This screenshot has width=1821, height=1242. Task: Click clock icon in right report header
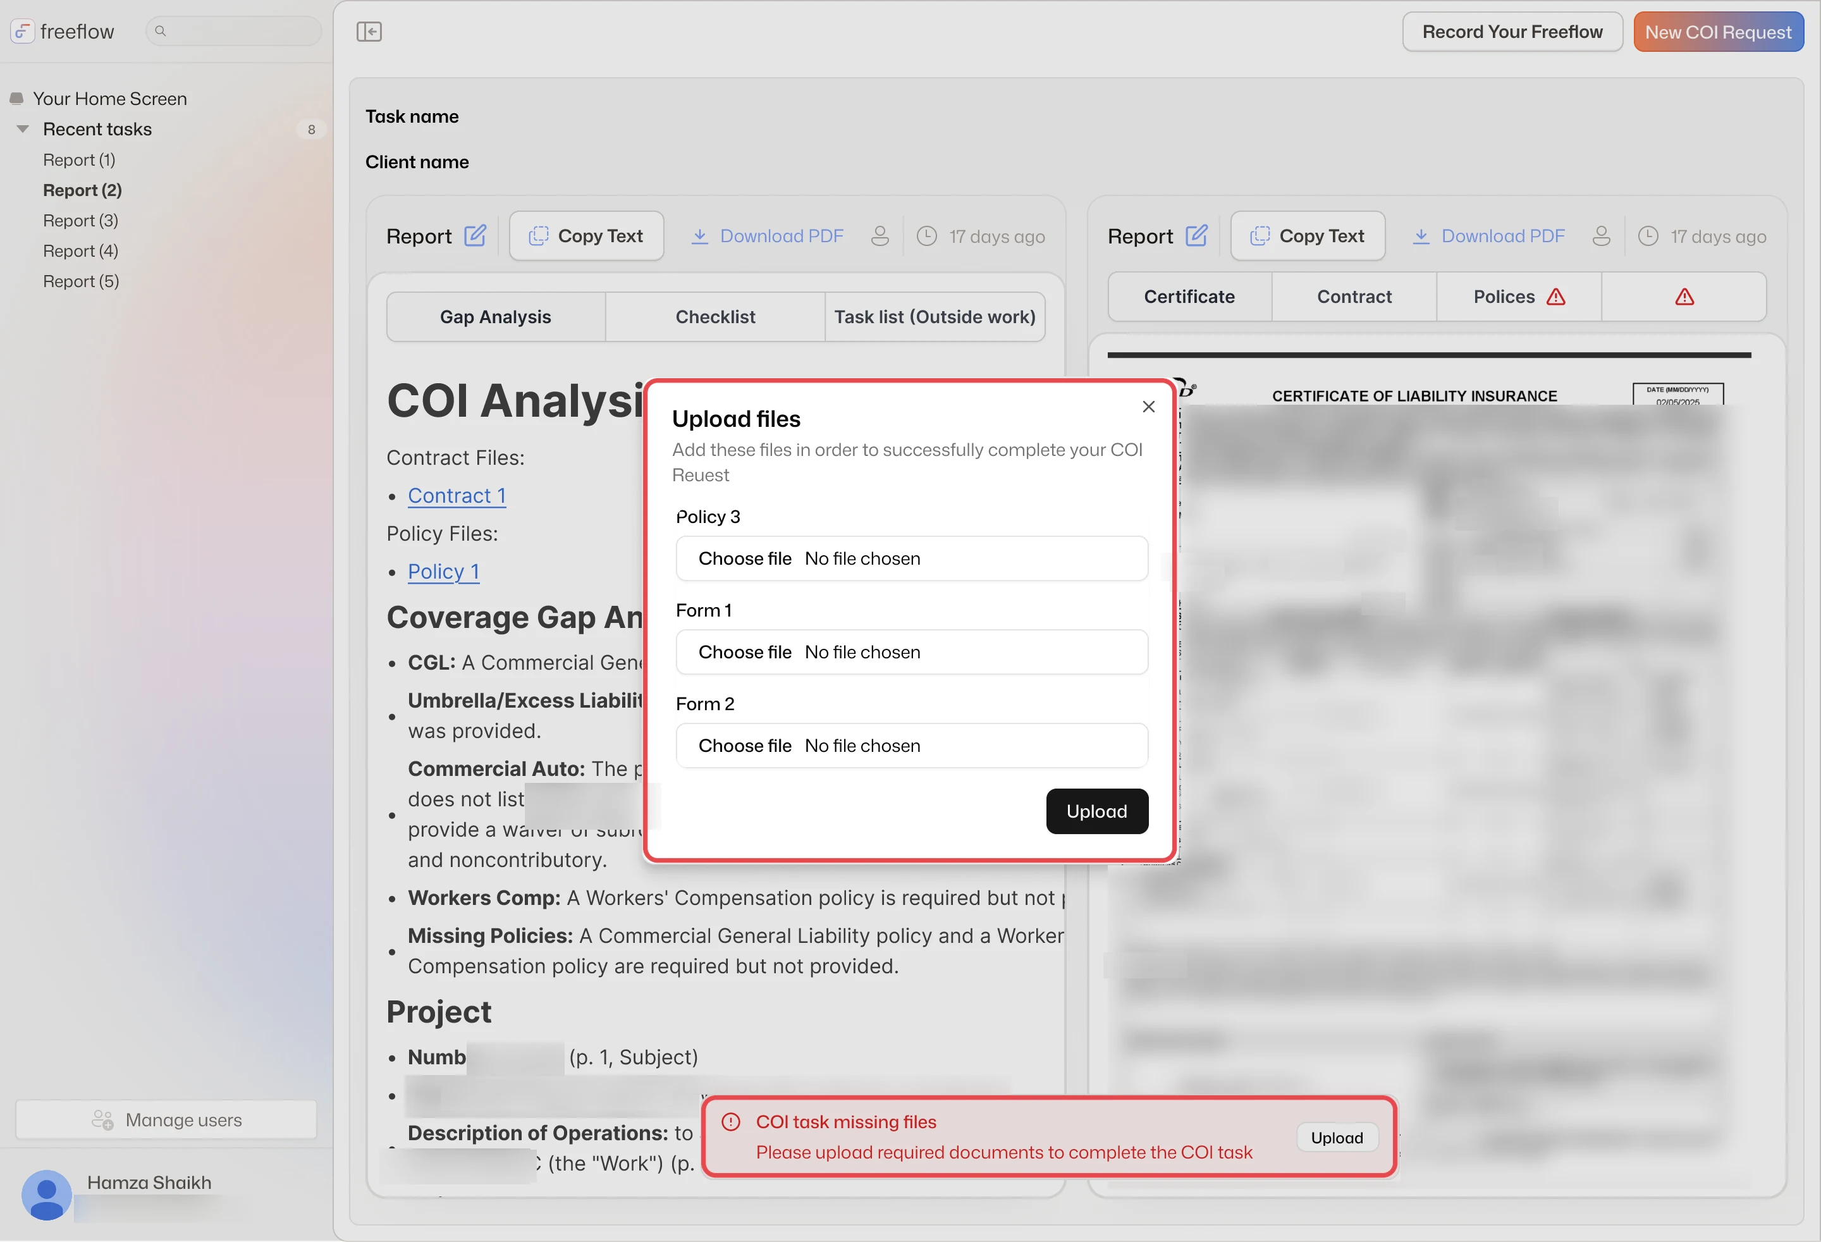[x=1648, y=236]
